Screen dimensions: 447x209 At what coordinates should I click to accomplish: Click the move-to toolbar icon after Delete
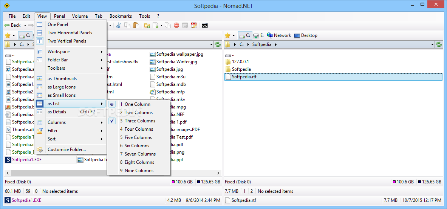(185, 25)
